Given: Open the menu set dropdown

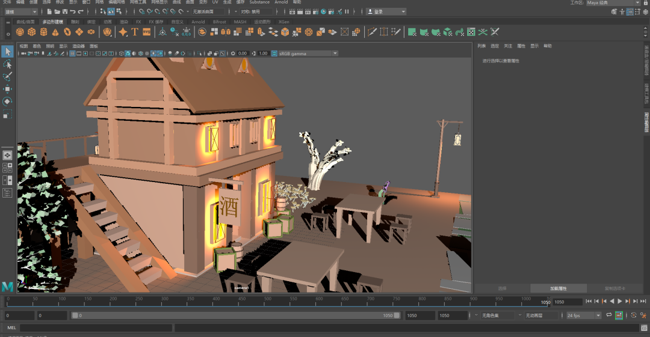Looking at the screenshot, I should pyautogui.click(x=20, y=11).
